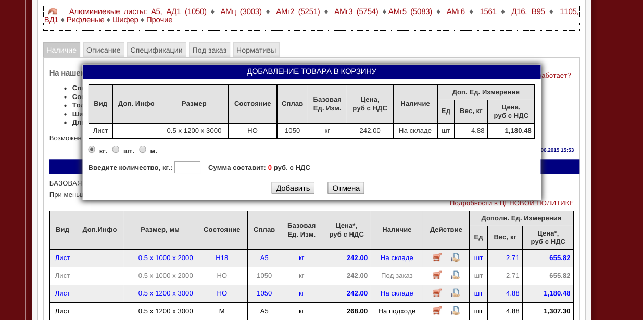Focus the quantity input field in kg
This screenshot has height=320, width=643.
[x=187, y=167]
